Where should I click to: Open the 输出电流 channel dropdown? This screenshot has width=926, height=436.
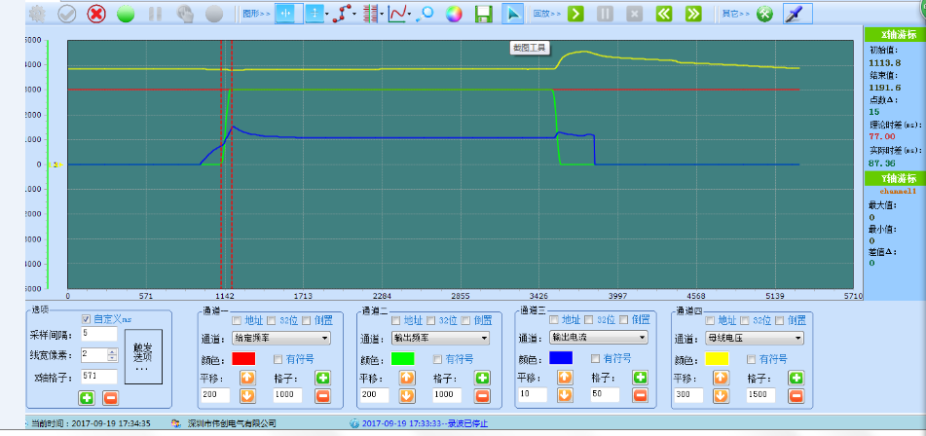point(599,338)
